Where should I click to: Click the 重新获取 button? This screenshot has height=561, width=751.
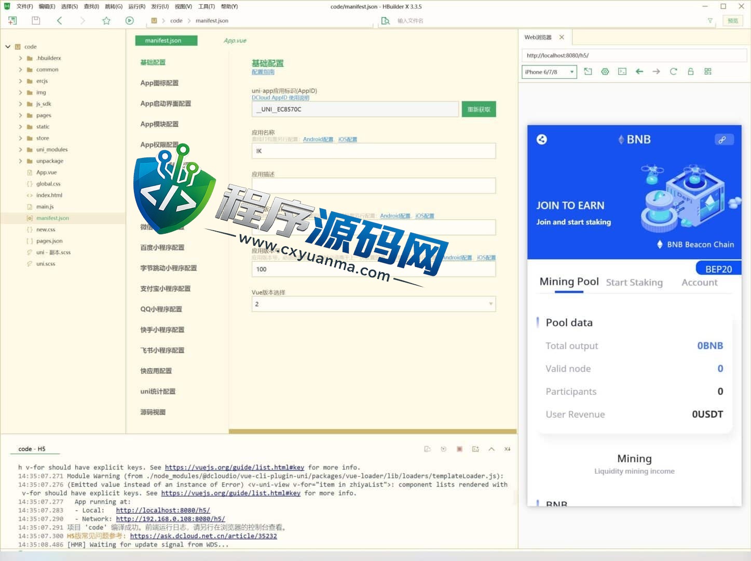click(x=479, y=109)
